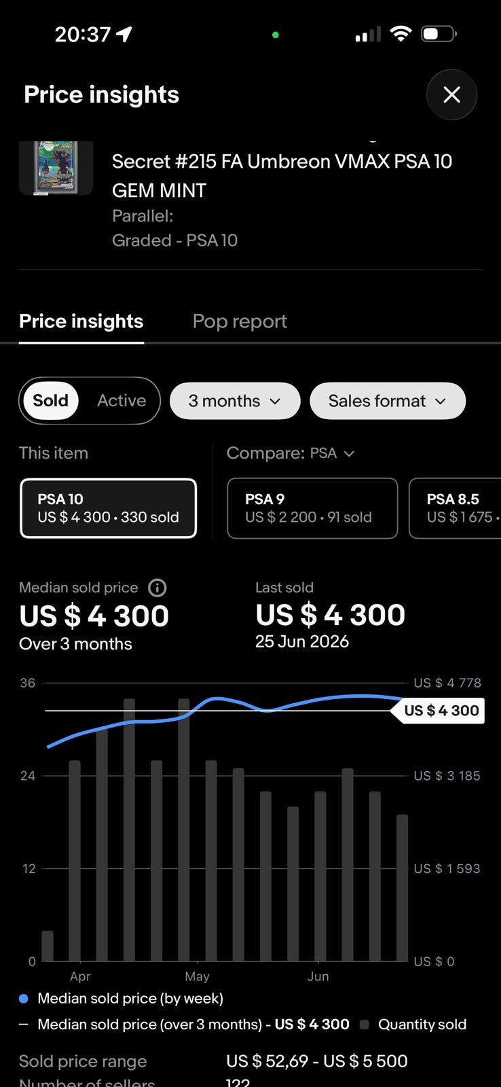Image resolution: width=501 pixels, height=1087 pixels.
Task: Choose the PSA 9 comparison card
Action: point(312,508)
